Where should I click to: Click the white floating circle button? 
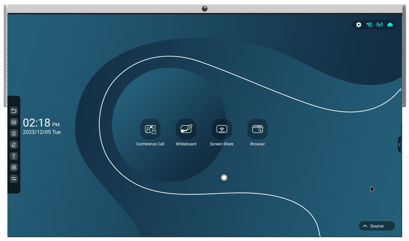click(x=224, y=178)
